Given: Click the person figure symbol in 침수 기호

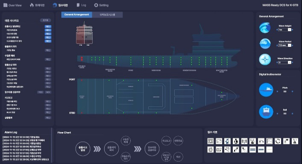Looking at the screenshot, I should pyautogui.click(x=236, y=141).
